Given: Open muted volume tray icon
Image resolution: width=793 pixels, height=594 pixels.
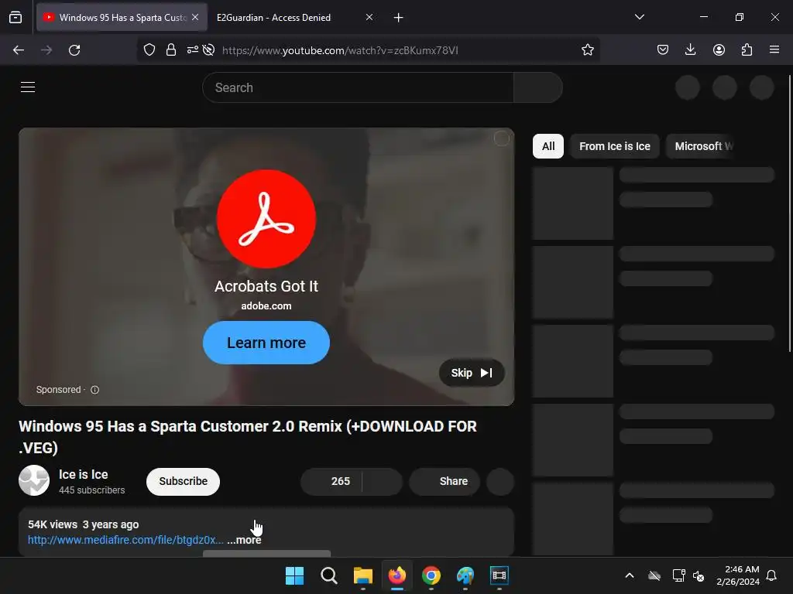Looking at the screenshot, I should point(699,575).
